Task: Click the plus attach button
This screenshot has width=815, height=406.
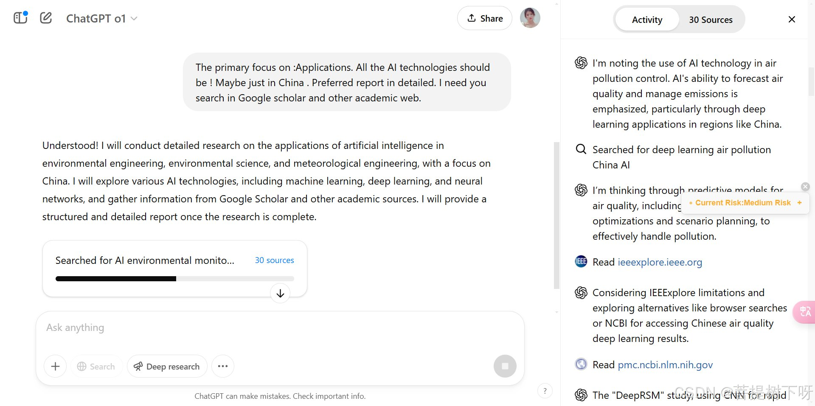Action: point(55,366)
